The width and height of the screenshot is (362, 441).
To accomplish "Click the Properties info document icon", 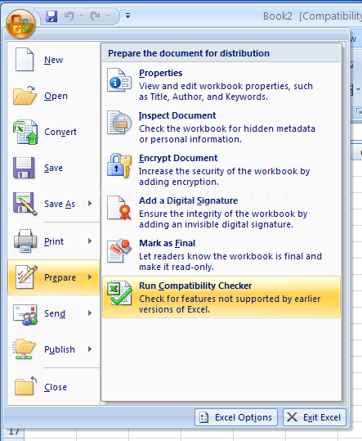I will [x=119, y=80].
